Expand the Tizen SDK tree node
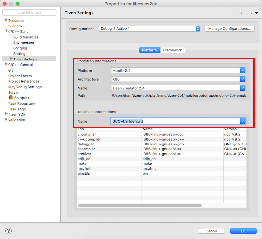 [6, 114]
